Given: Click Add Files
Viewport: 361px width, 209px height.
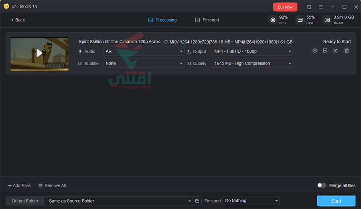Looking at the screenshot, I should pyautogui.click(x=19, y=185).
